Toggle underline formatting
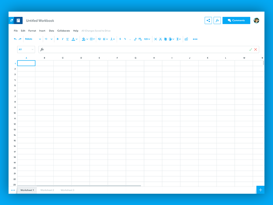Screen dimensions: 273x205 click(68, 39)
